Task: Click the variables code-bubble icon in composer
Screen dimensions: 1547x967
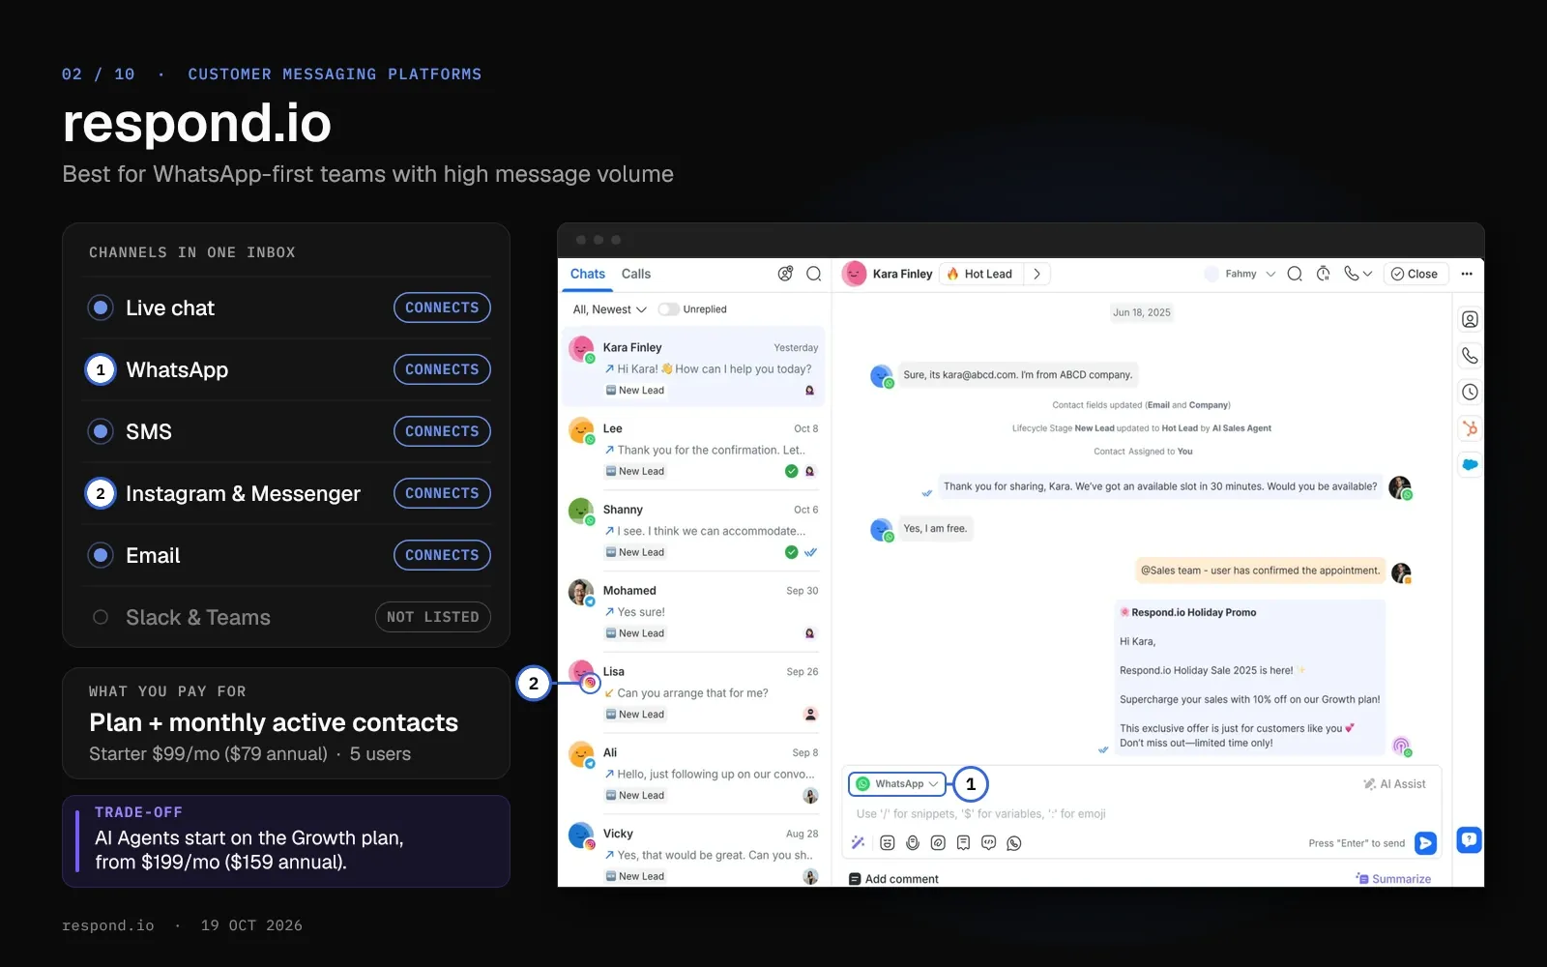Action: (x=988, y=843)
